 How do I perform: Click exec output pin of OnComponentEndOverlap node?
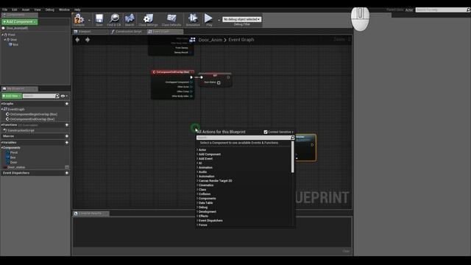(x=191, y=77)
